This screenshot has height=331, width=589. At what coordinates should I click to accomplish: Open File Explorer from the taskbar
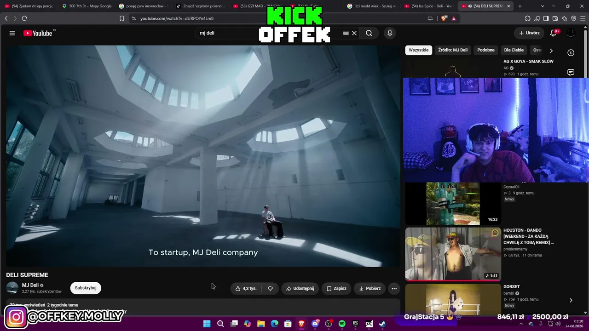(x=261, y=324)
